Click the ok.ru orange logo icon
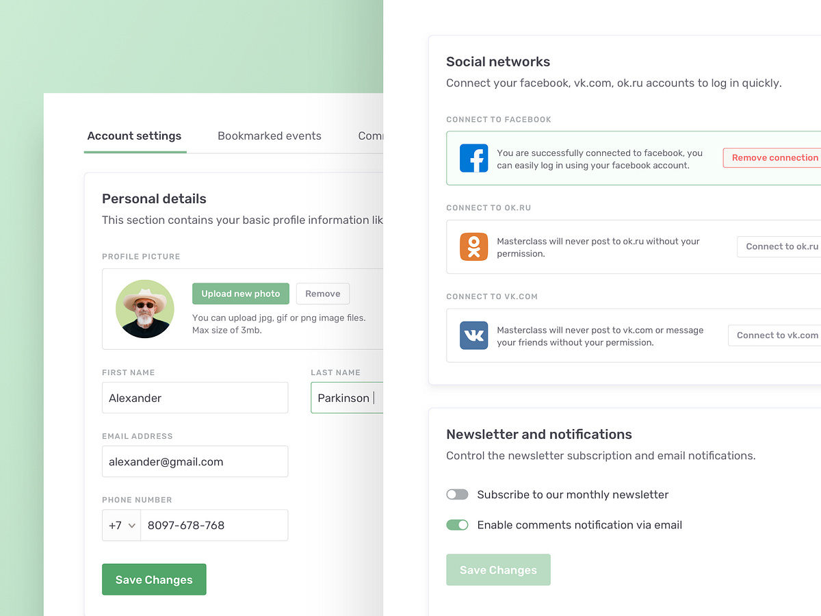The image size is (821, 616). click(473, 246)
